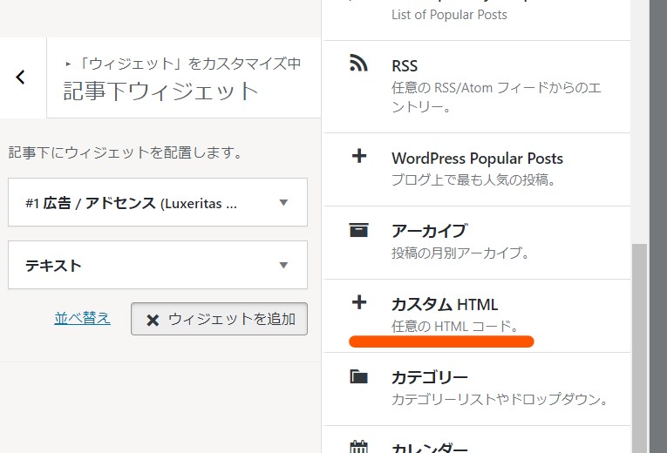Open the 並べ替え reorder link
Image resolution: width=667 pixels, height=453 pixels.
[x=82, y=318]
